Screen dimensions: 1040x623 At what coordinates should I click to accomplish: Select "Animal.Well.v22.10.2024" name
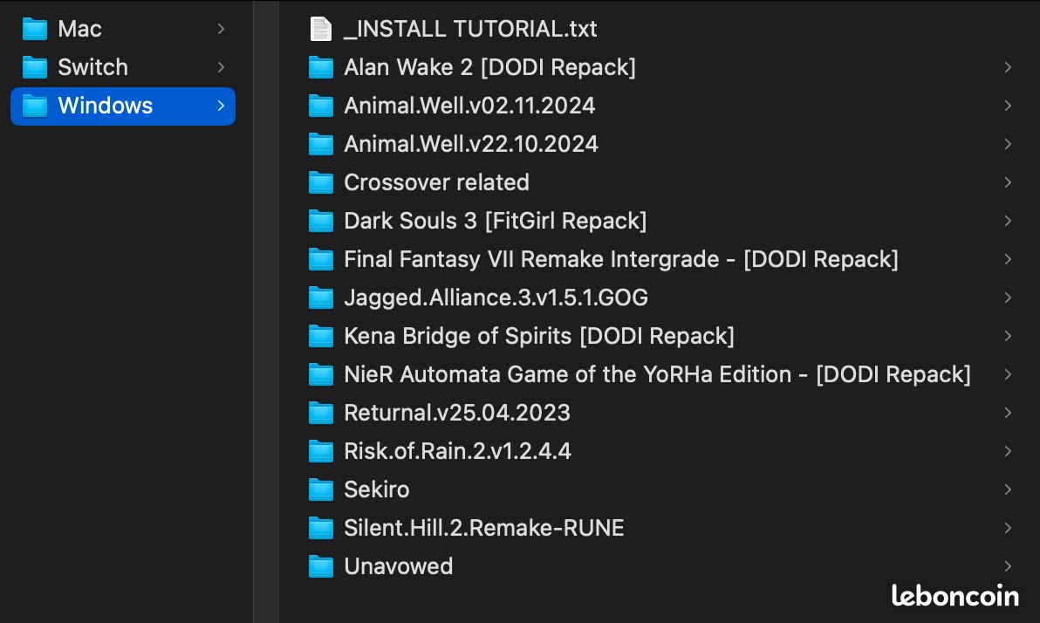click(x=471, y=145)
